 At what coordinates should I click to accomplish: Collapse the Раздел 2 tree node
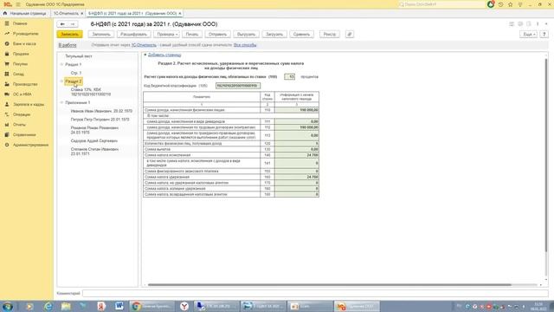point(61,81)
